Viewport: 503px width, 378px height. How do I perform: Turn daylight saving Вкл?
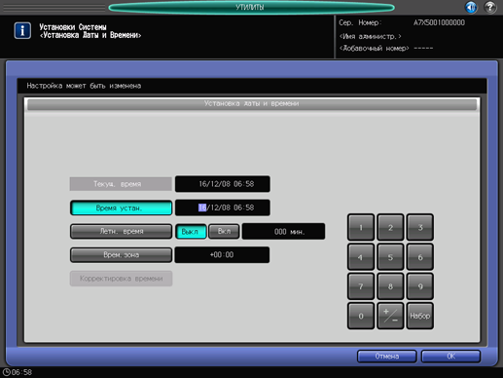(x=224, y=232)
